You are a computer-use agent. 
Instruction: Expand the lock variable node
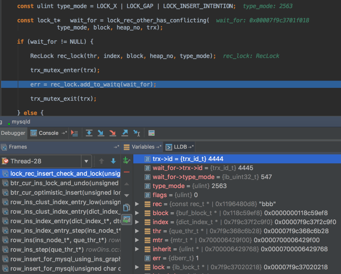point(137,267)
